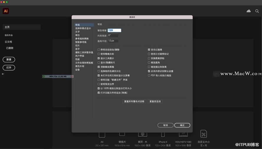Viewport: 262px width, 149px height.
Task: Uncheck the 显示工具提示 checkbox
Action: coord(99,58)
